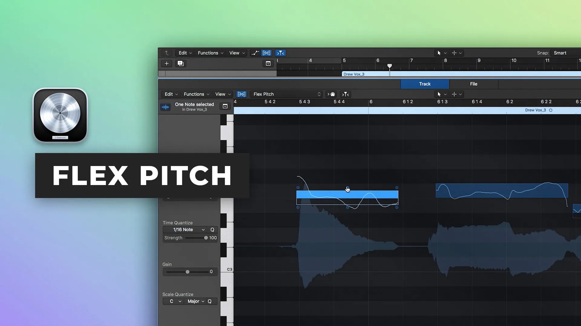Image resolution: width=581 pixels, height=326 pixels.
Task: Open the editor's View menu
Action: (223, 94)
